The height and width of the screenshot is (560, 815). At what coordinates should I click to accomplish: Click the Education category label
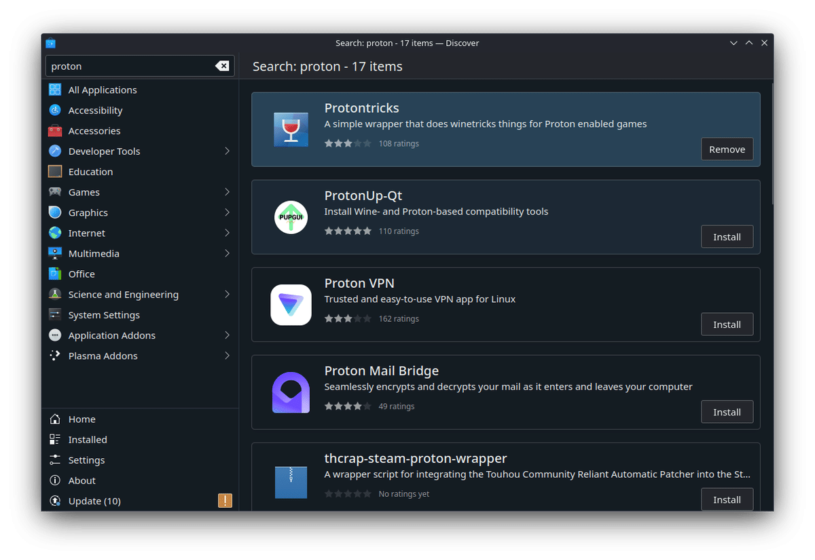(x=90, y=172)
